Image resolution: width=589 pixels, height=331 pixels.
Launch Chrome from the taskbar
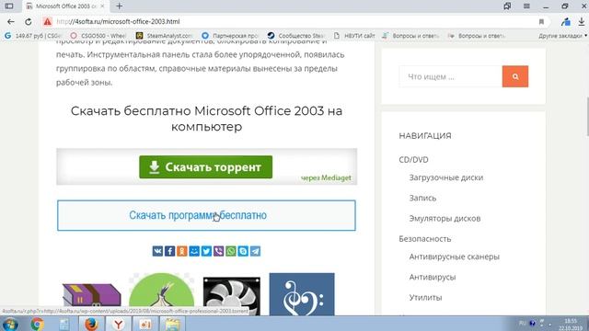point(37,324)
